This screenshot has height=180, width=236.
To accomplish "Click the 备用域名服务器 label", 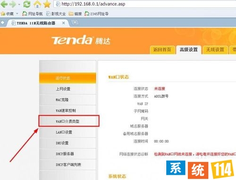I will click(x=135, y=134).
